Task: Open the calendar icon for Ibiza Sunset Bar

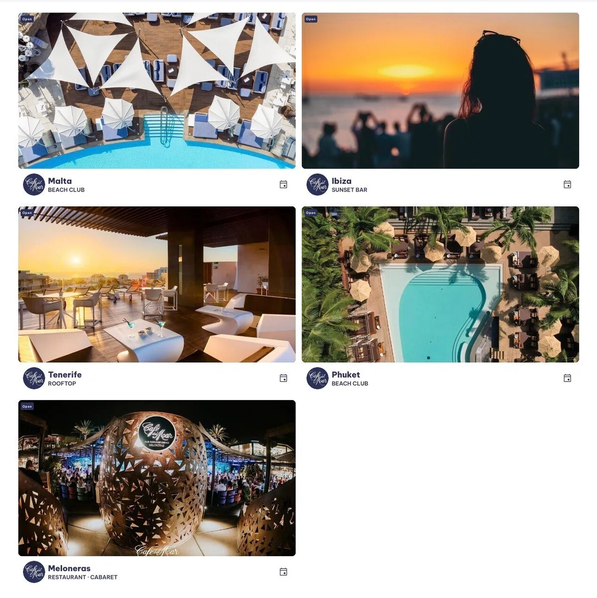Action: [x=567, y=185]
